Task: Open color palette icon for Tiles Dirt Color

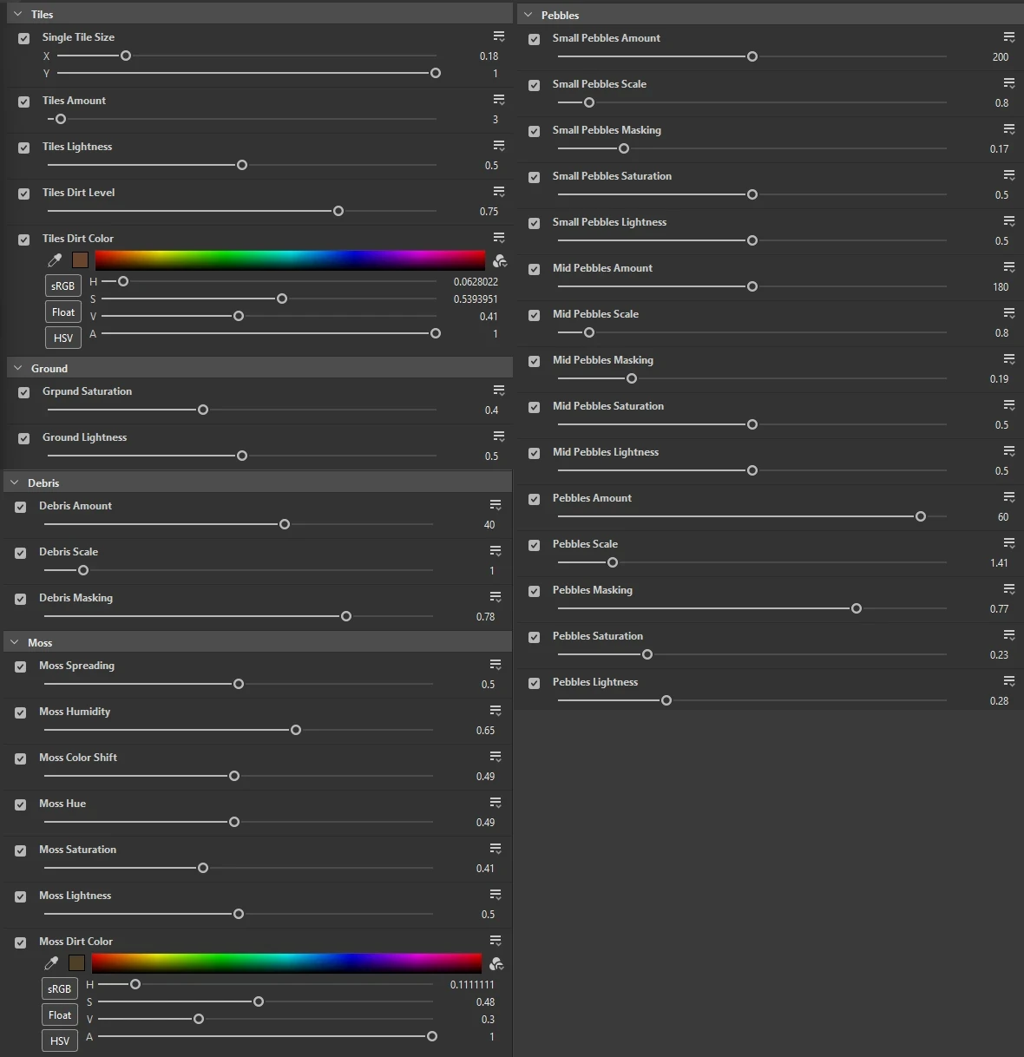Action: pos(499,260)
